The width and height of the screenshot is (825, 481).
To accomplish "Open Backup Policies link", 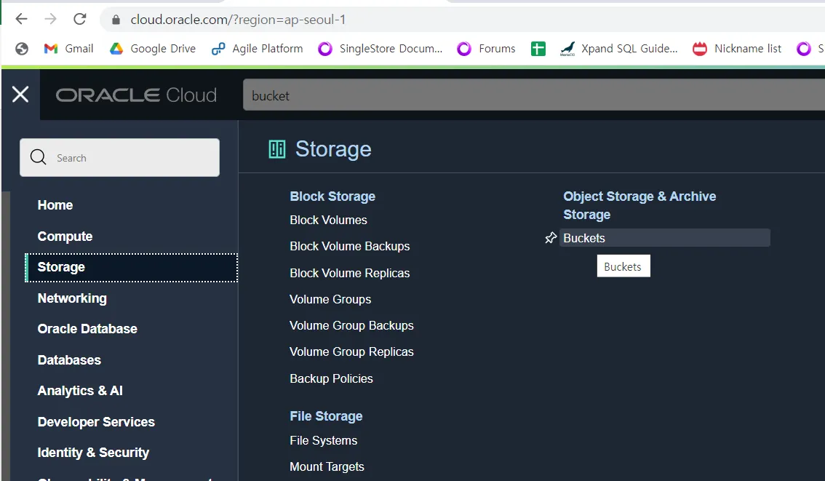I will point(331,378).
